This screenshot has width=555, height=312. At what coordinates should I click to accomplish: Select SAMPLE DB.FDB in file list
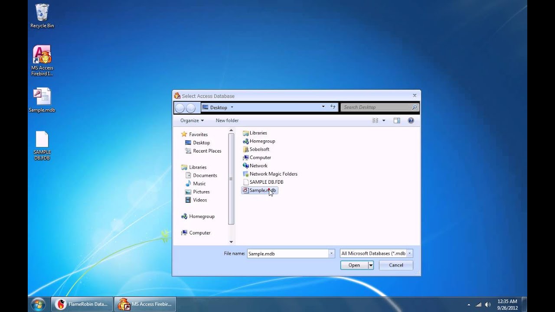(x=263, y=182)
